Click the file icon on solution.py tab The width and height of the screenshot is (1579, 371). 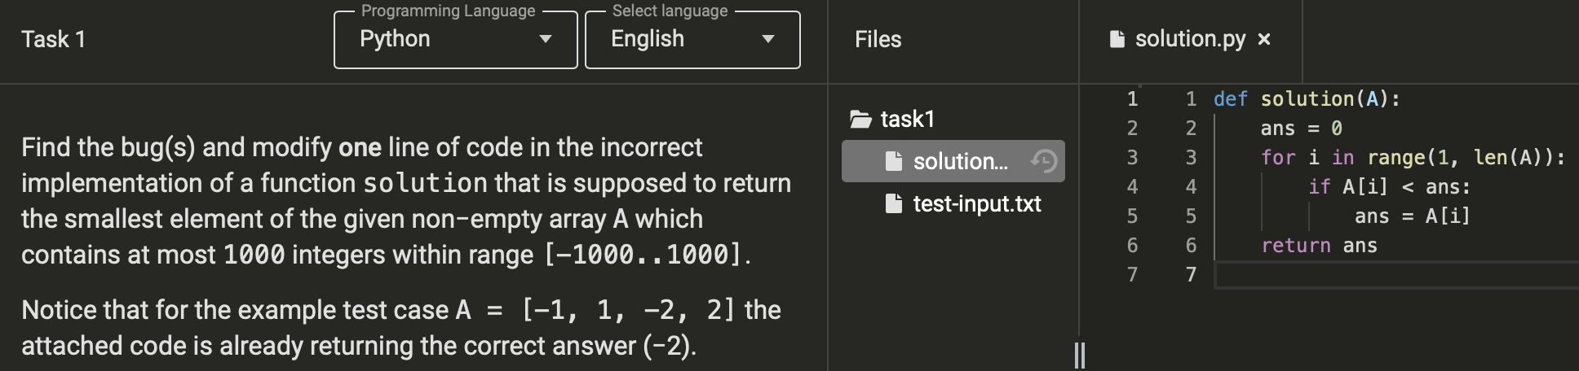click(x=1117, y=39)
